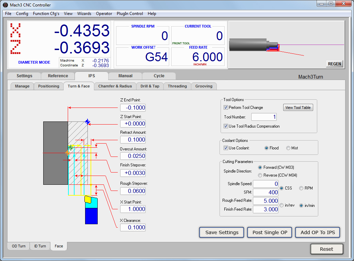Viewport: 354px width, 261px height.
Task: Click the red X axis DRO label
Action: (x=15, y=30)
